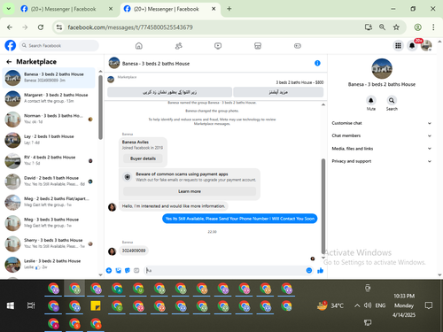Click the Buyer details button

143,158
